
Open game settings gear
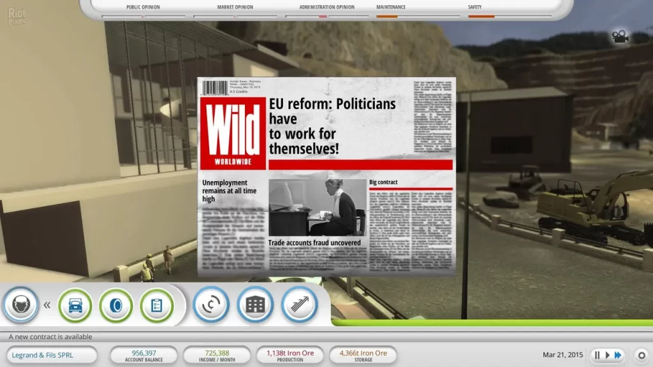[642, 355]
